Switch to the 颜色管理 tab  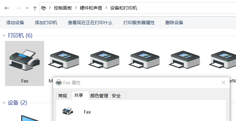(99, 96)
